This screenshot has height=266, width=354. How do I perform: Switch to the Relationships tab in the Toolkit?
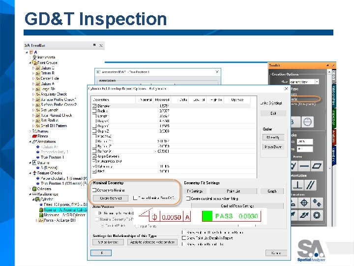(333, 96)
